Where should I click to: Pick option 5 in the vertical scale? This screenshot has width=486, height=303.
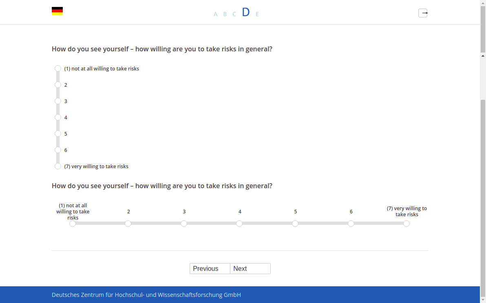click(x=57, y=134)
